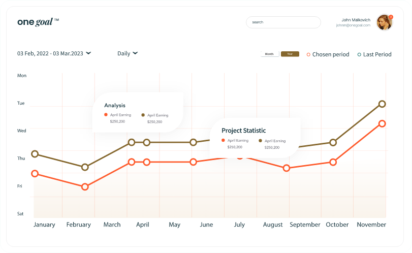412x253 pixels.
Task: Toggle the Last Period legend circle
Action: coord(359,55)
